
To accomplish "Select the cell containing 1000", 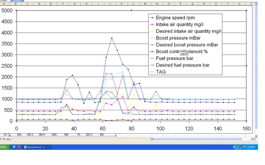I will coord(51,135).
